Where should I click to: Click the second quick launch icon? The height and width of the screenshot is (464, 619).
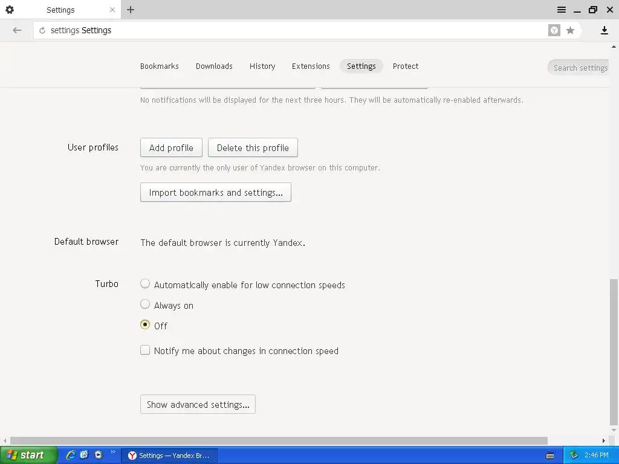(x=84, y=455)
